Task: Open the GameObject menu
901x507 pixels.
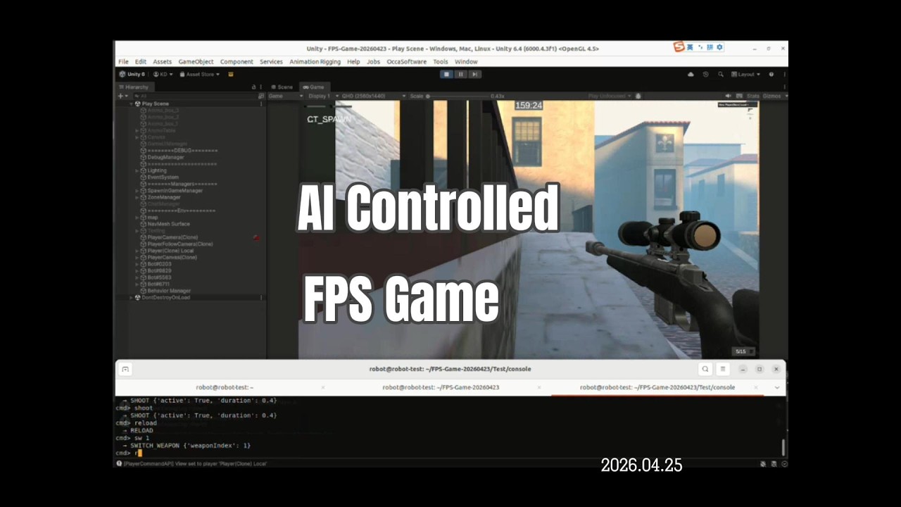Action: pos(196,62)
